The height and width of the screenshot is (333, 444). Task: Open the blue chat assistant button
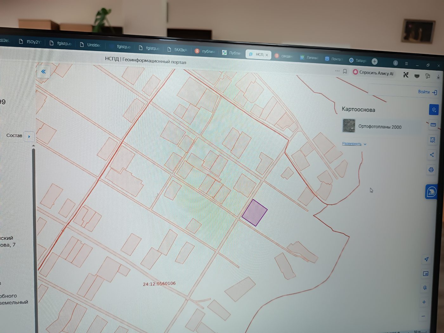coord(431,192)
